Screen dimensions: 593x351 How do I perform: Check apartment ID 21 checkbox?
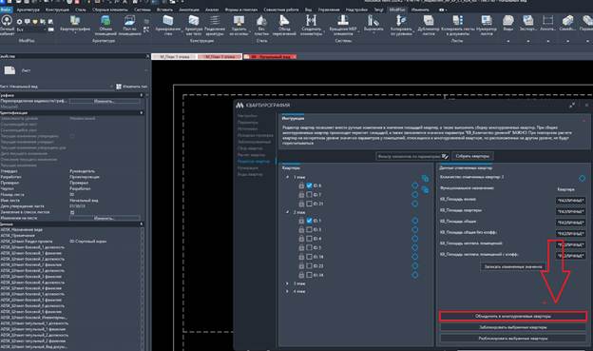[309, 204]
